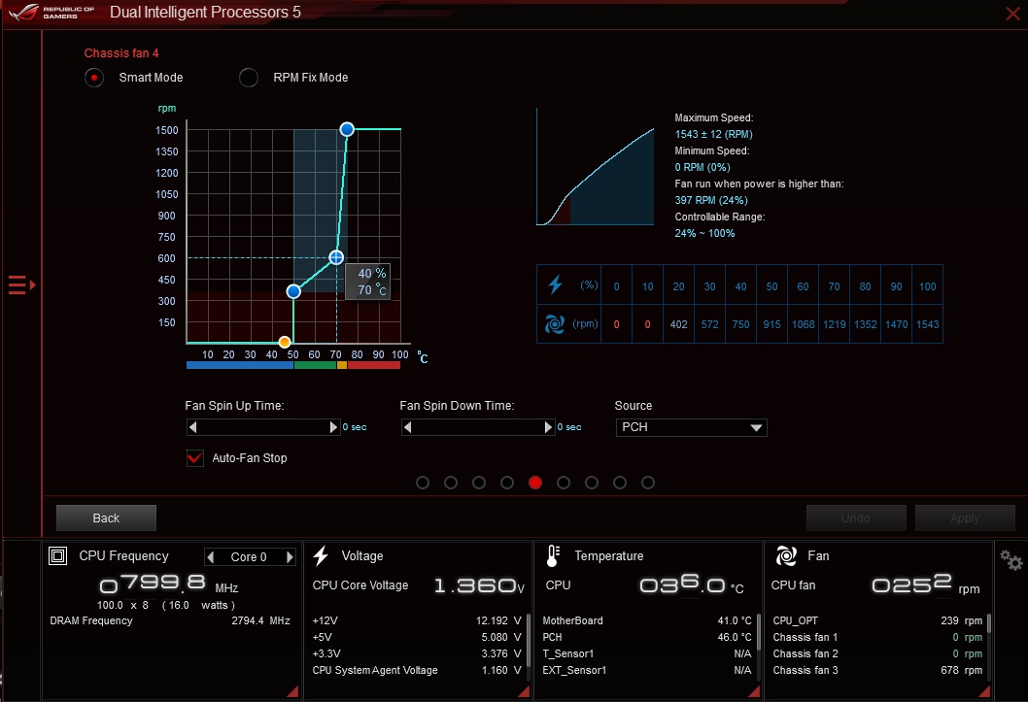Select the second page indicator dot
Viewport: 1028px width, 702px height.
tap(451, 483)
